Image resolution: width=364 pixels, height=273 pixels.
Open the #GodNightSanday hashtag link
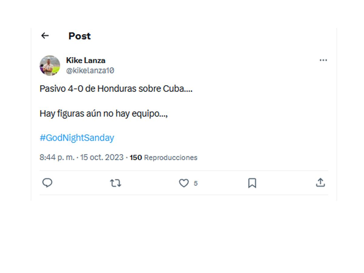click(x=77, y=138)
